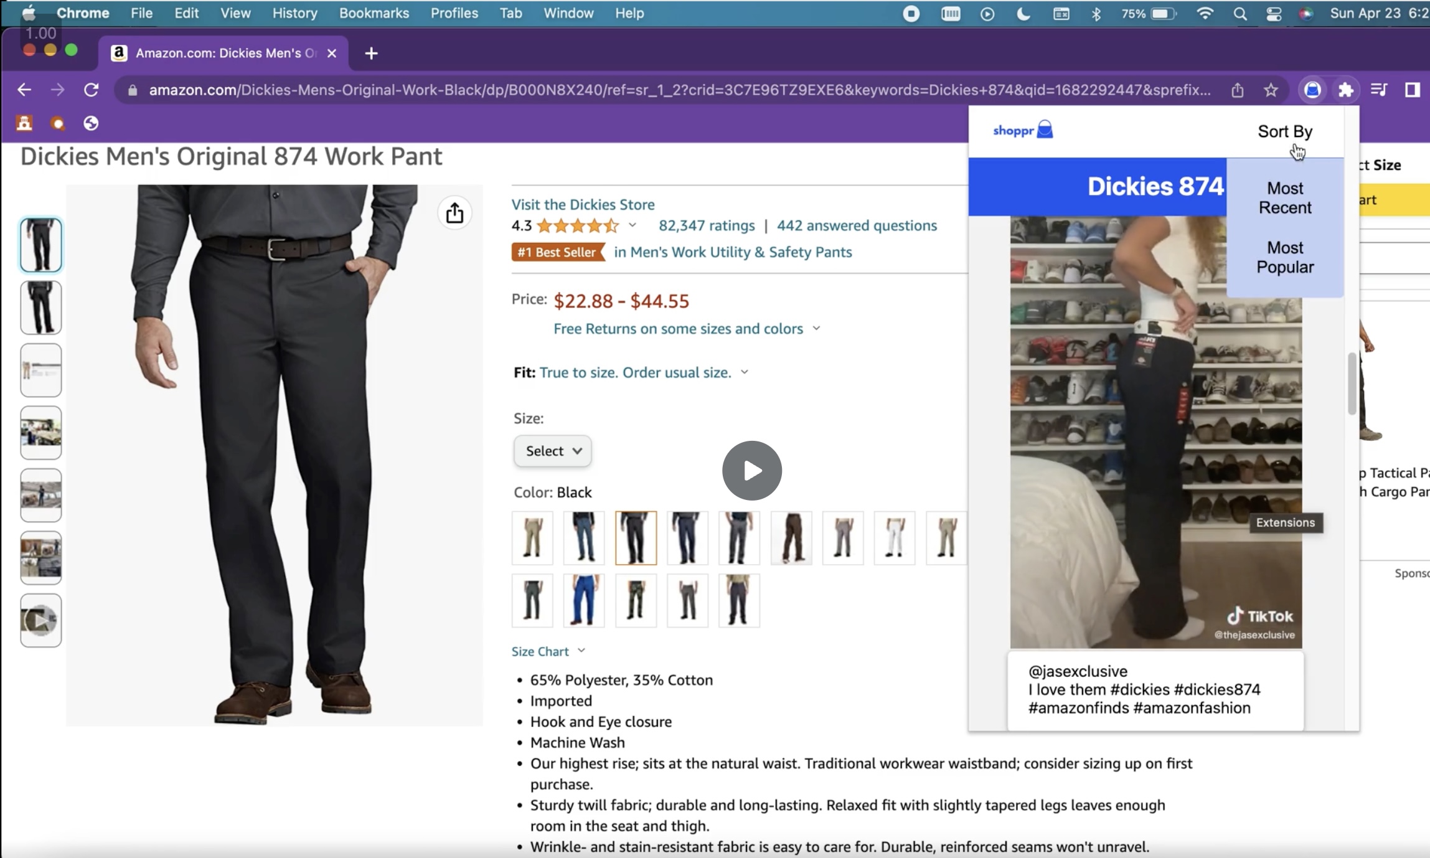Click the share page icon in address bar

click(x=1238, y=90)
